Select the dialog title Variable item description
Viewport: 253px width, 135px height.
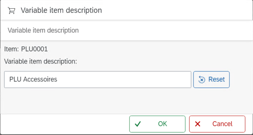point(61,10)
